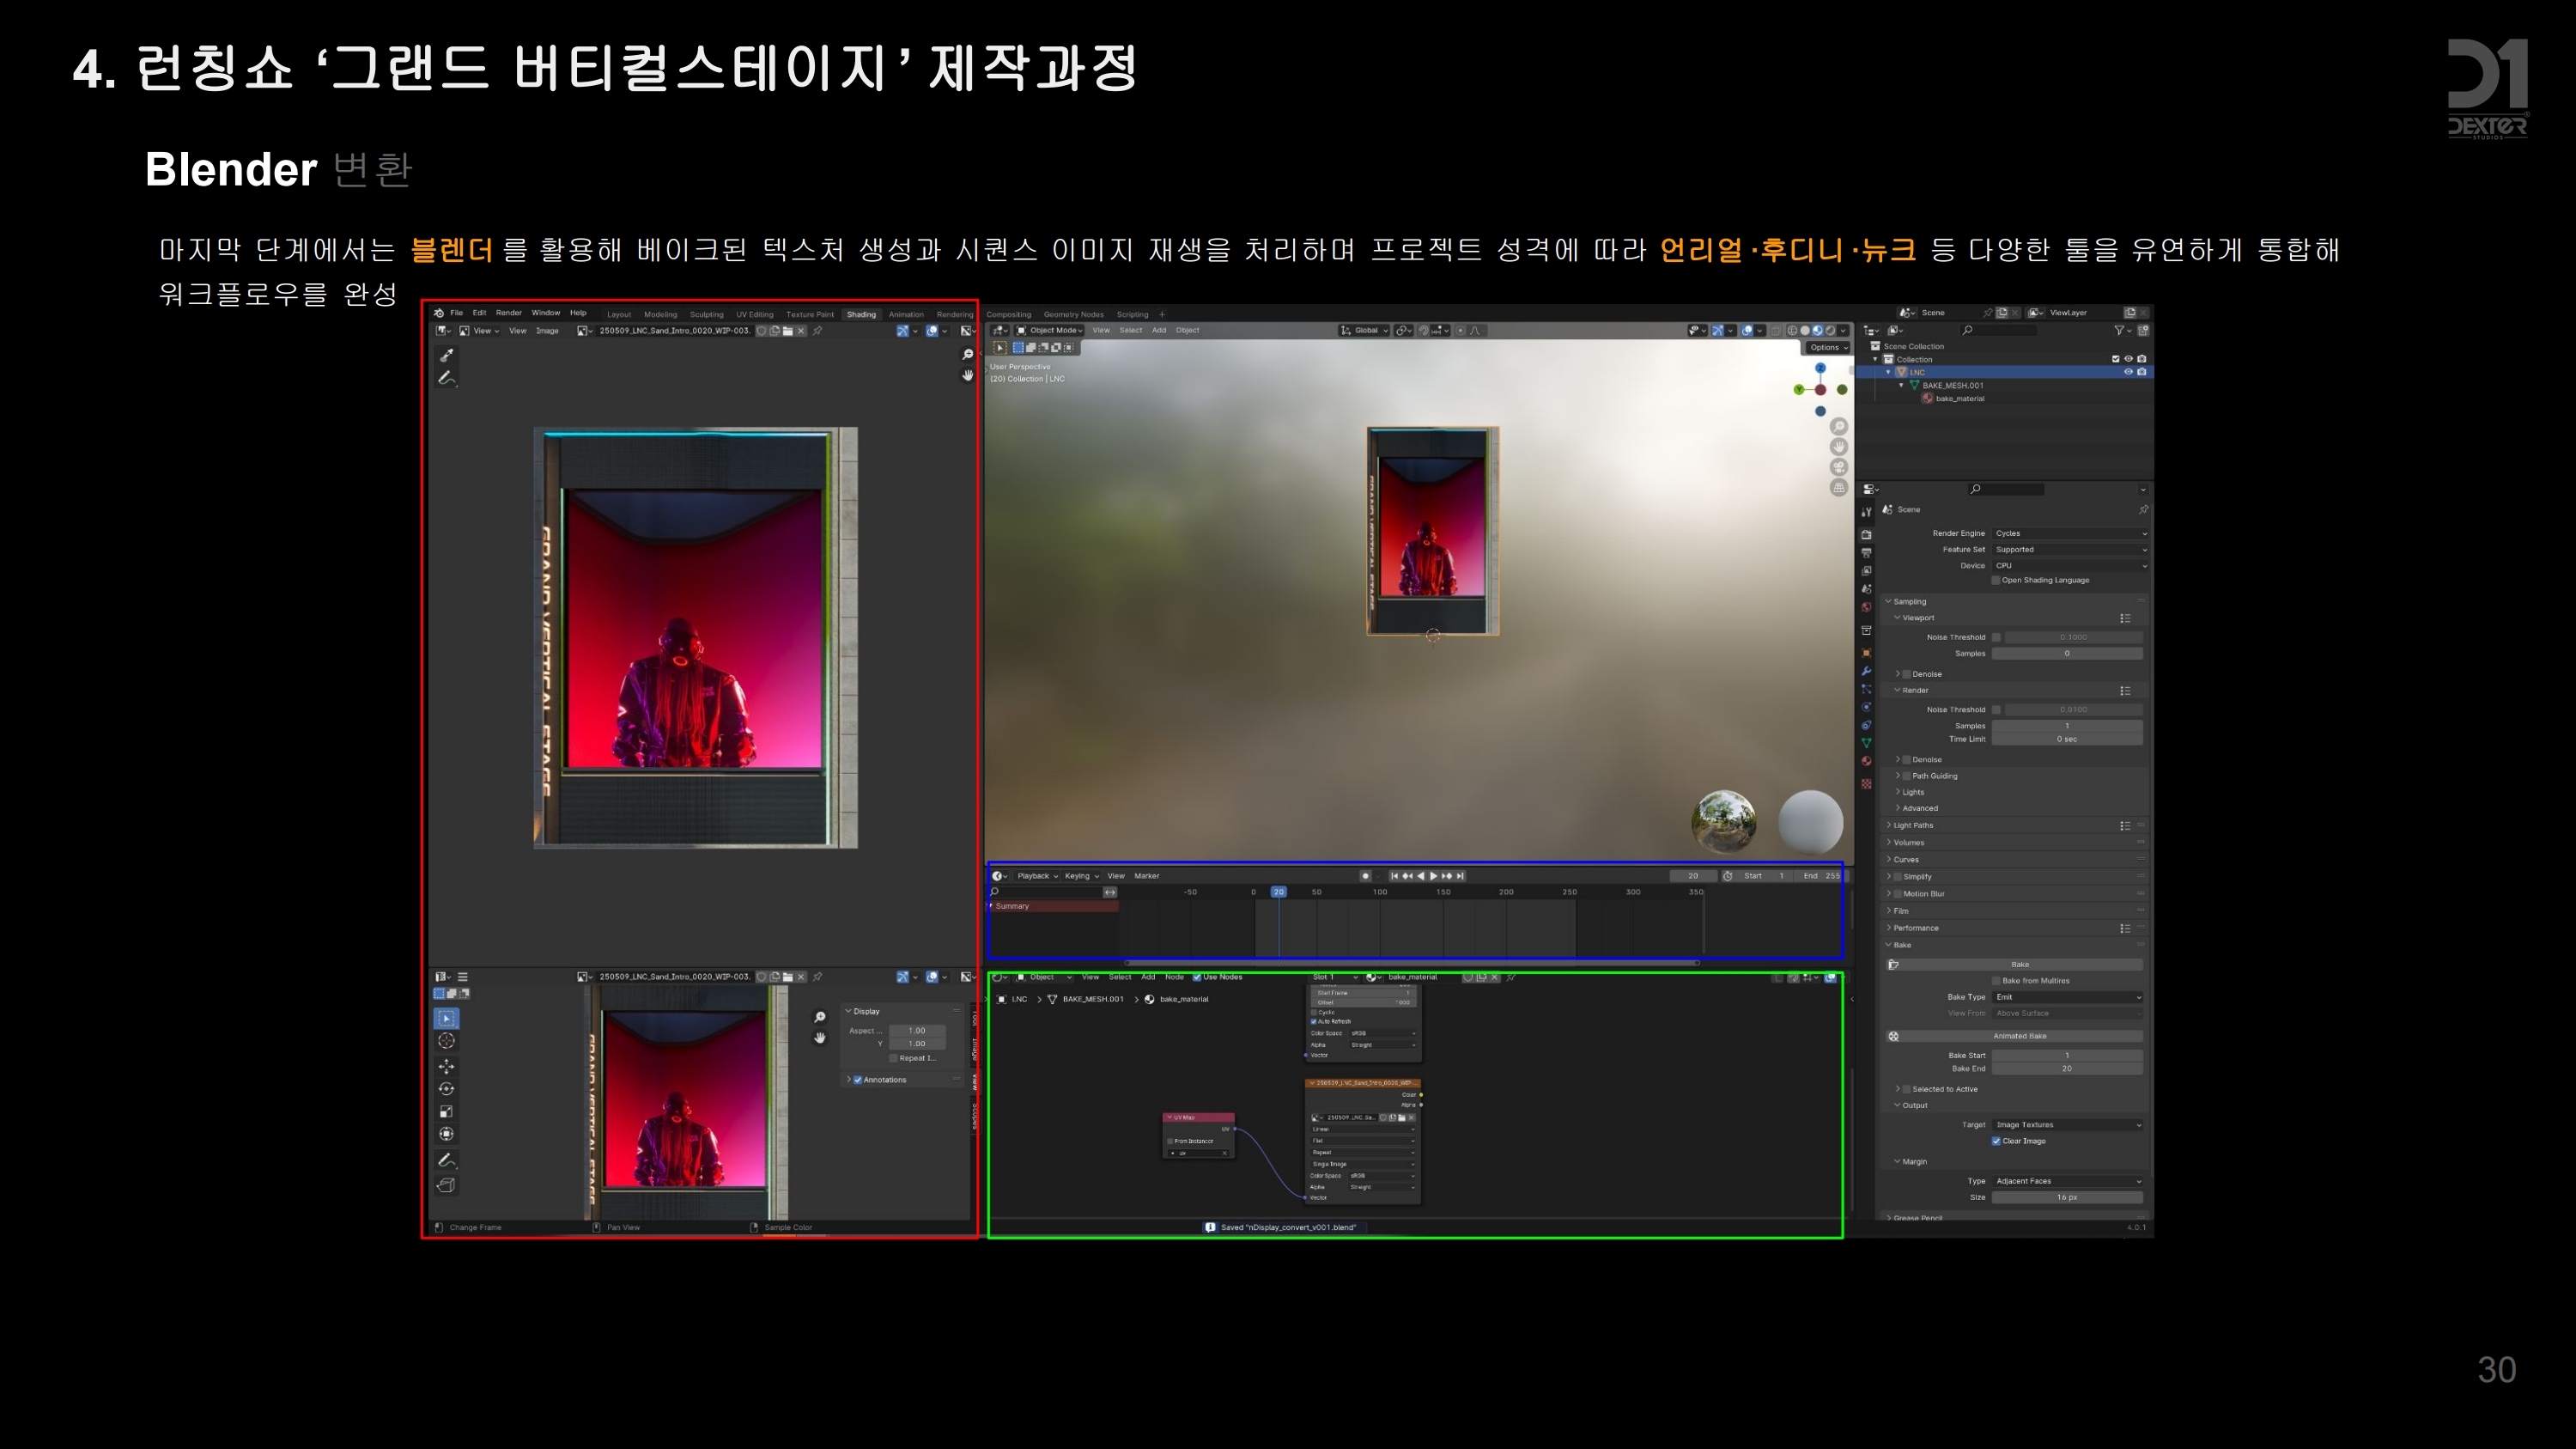Screen dimensions: 2576x1449
Task: Select the cursor tool in image editor
Action: click(446, 1041)
